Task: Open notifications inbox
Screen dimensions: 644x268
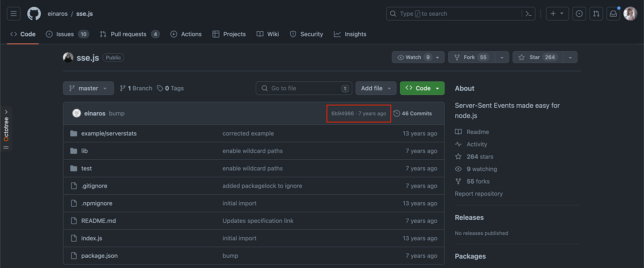Action: (x=613, y=14)
